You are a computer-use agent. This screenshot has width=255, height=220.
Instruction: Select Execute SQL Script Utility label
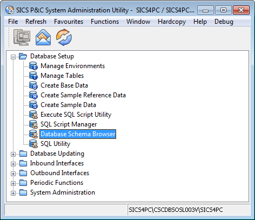76,115
